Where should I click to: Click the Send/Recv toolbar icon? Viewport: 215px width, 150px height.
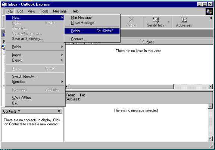tap(156, 22)
